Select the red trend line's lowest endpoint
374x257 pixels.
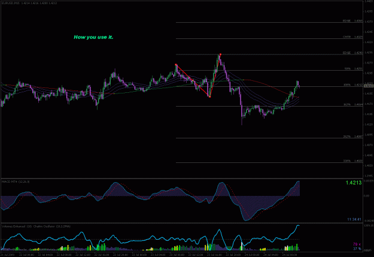pyautogui.click(x=209, y=96)
